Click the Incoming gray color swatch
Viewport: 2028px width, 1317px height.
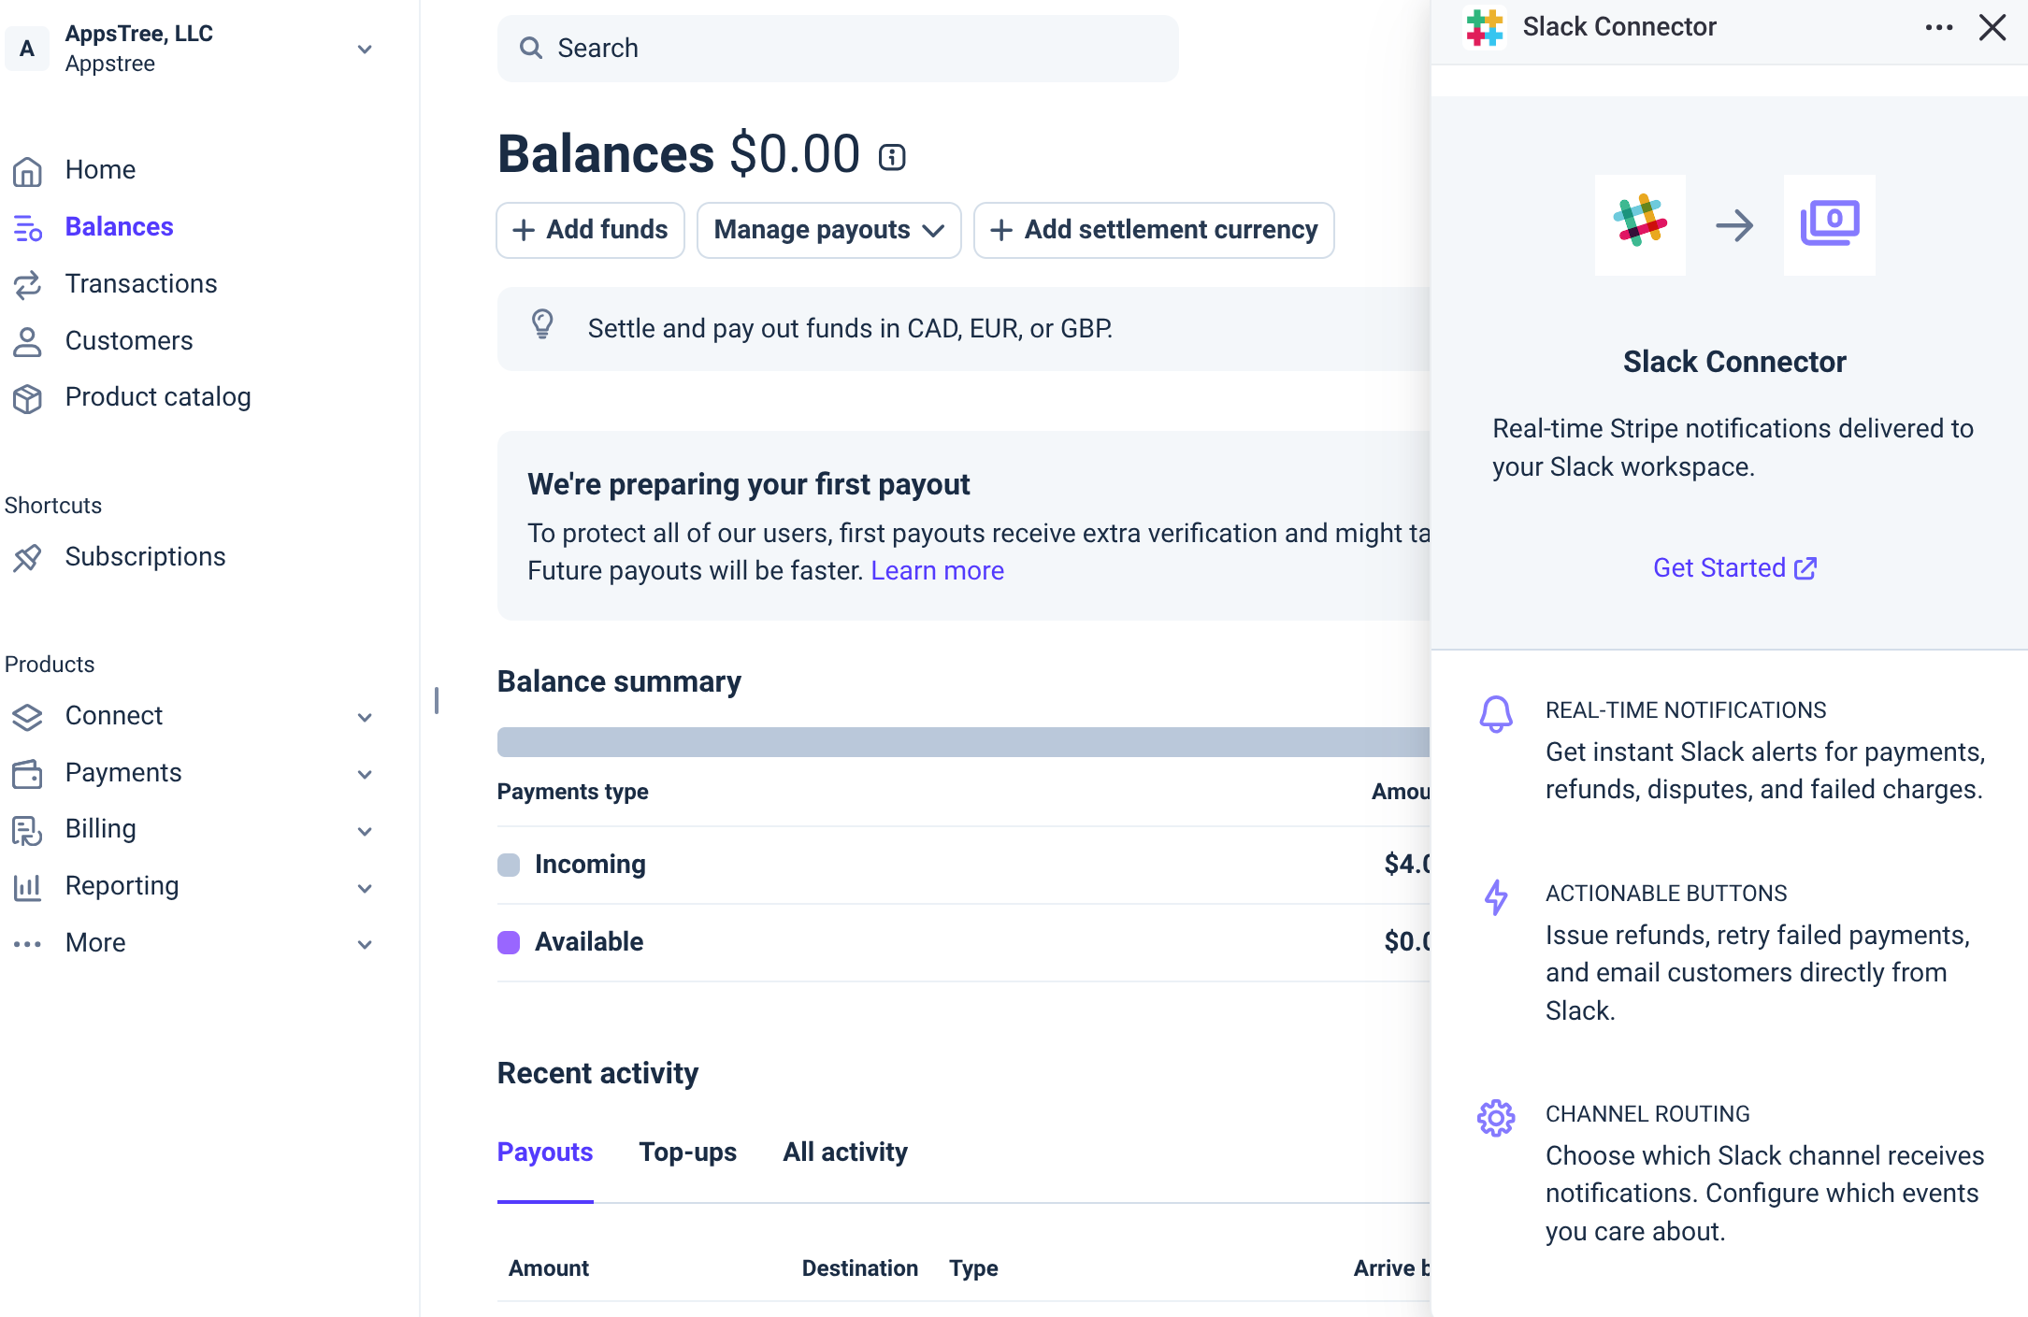[509, 865]
